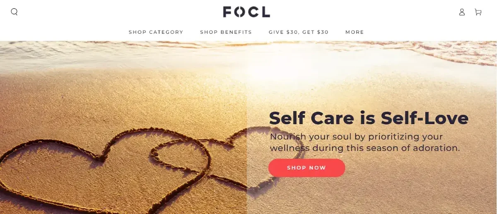Open the search magnifier icon
This screenshot has height=214, width=497.
click(14, 12)
